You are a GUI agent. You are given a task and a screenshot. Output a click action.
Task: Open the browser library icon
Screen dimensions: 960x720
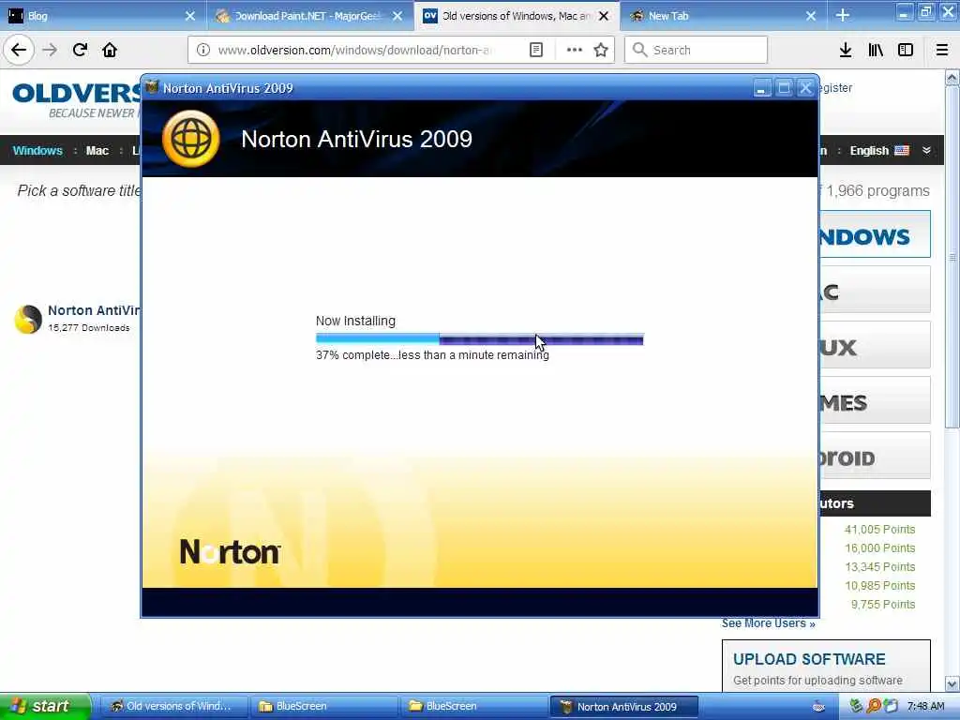click(x=876, y=50)
